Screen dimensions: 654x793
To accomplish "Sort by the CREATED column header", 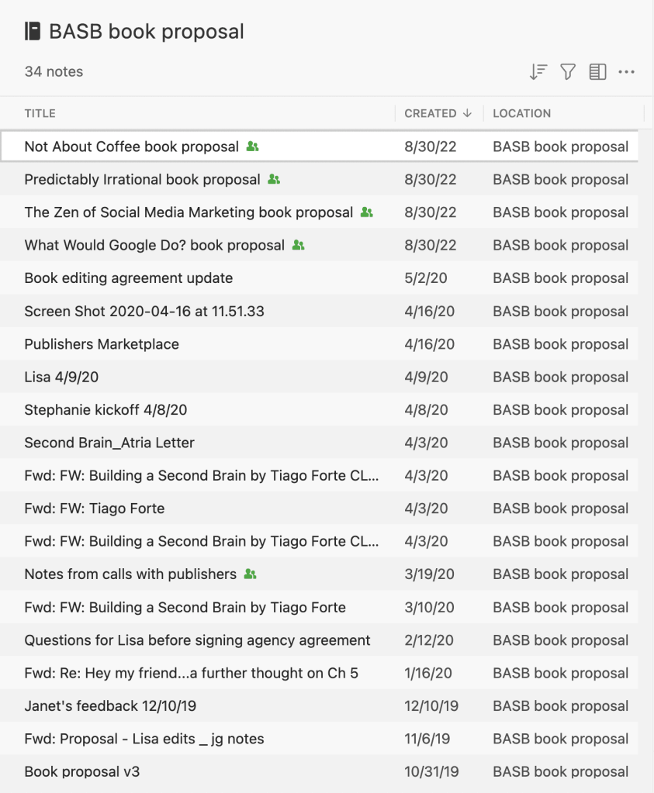I will (x=438, y=113).
